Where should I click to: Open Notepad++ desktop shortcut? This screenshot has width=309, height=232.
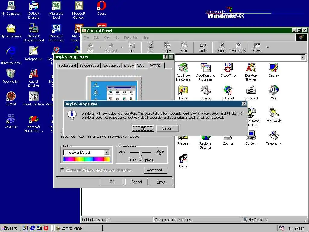(x=33, y=53)
